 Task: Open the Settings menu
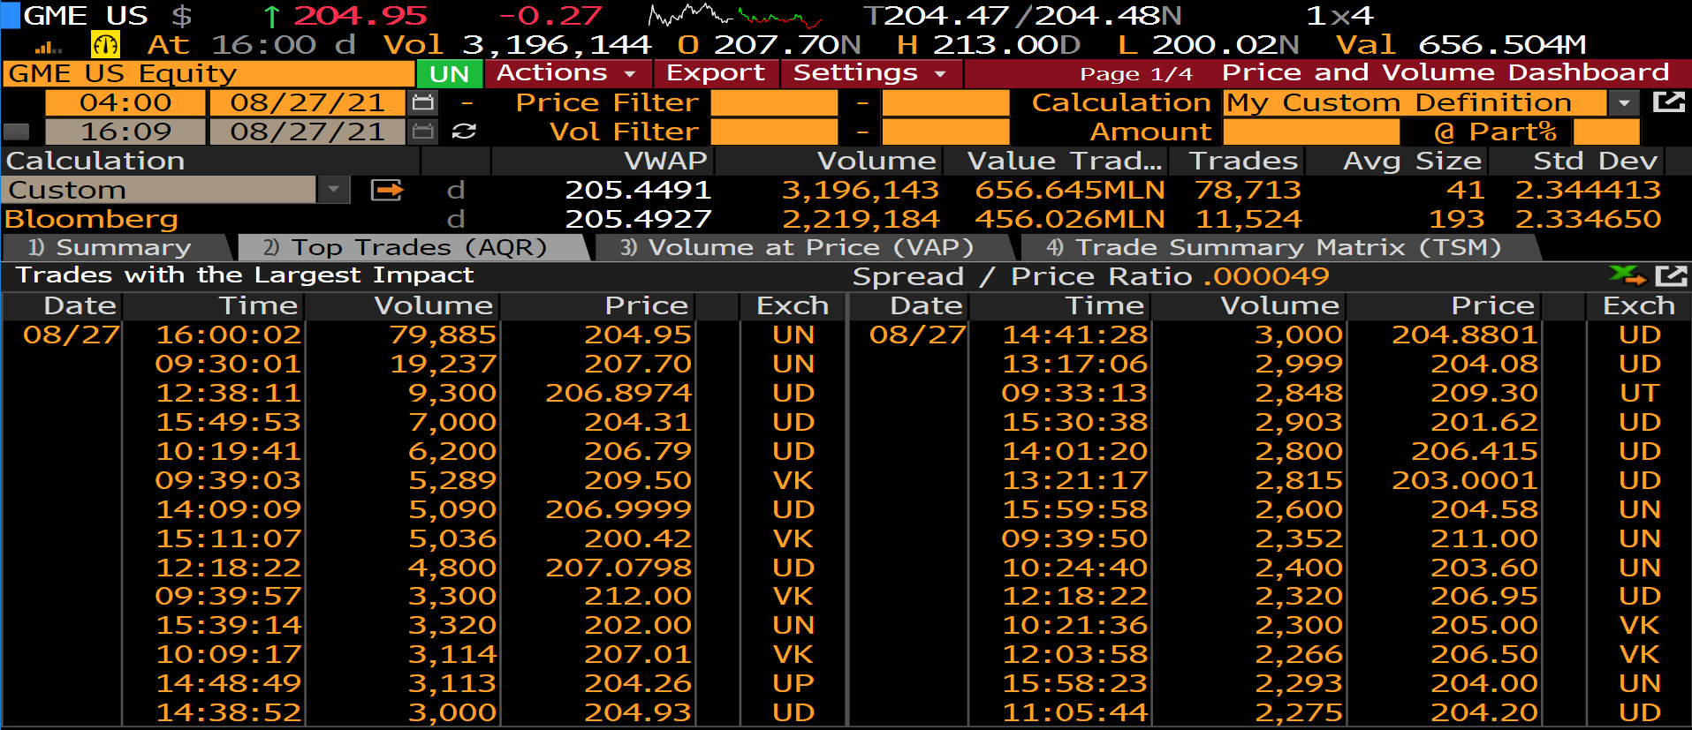click(x=871, y=73)
